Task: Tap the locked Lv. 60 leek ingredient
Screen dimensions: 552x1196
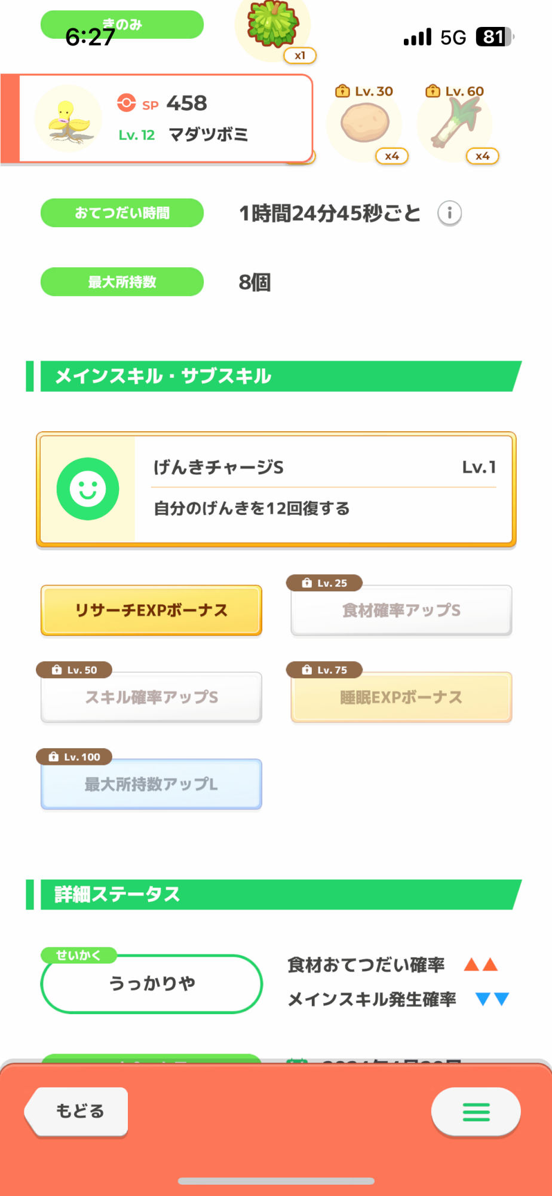Action: coord(456,123)
